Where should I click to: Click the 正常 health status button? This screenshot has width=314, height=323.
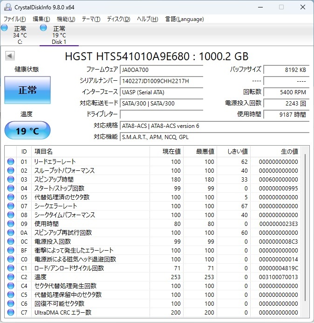(27, 90)
